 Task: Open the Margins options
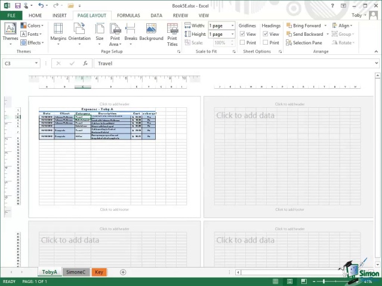pyautogui.click(x=58, y=34)
